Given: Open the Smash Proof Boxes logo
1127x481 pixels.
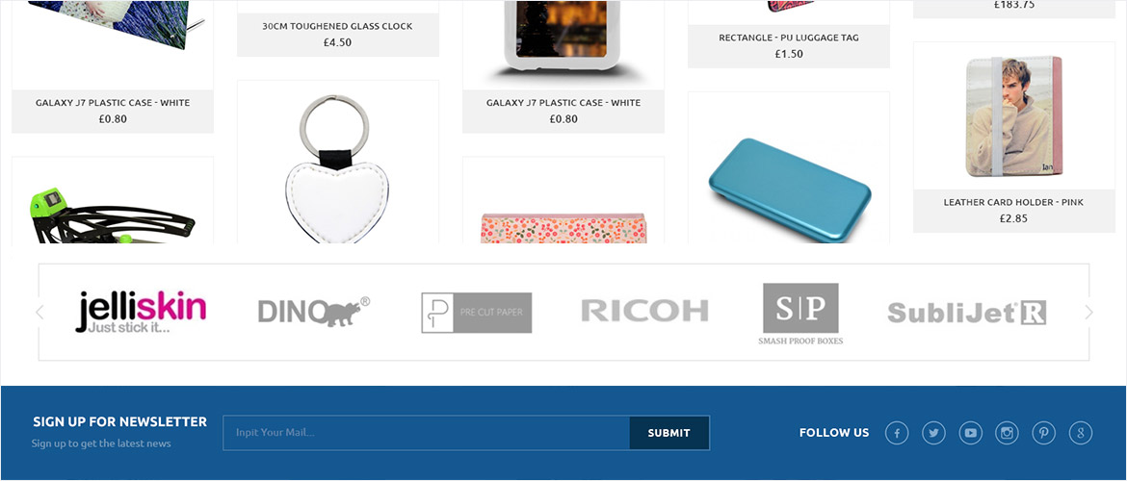Looking at the screenshot, I should click(x=800, y=314).
